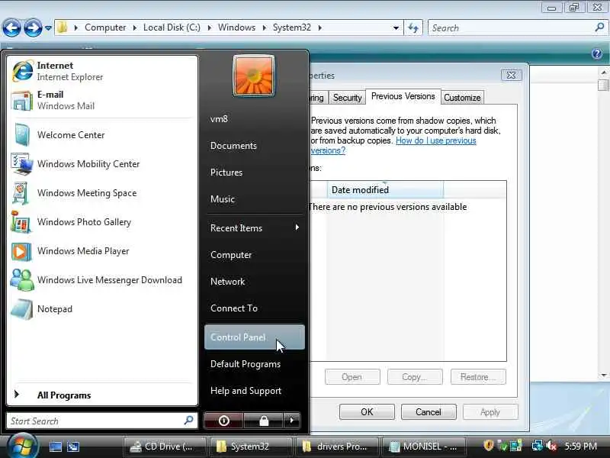Click the Start orb button
Viewport: 610px width, 458px height.
click(23, 447)
